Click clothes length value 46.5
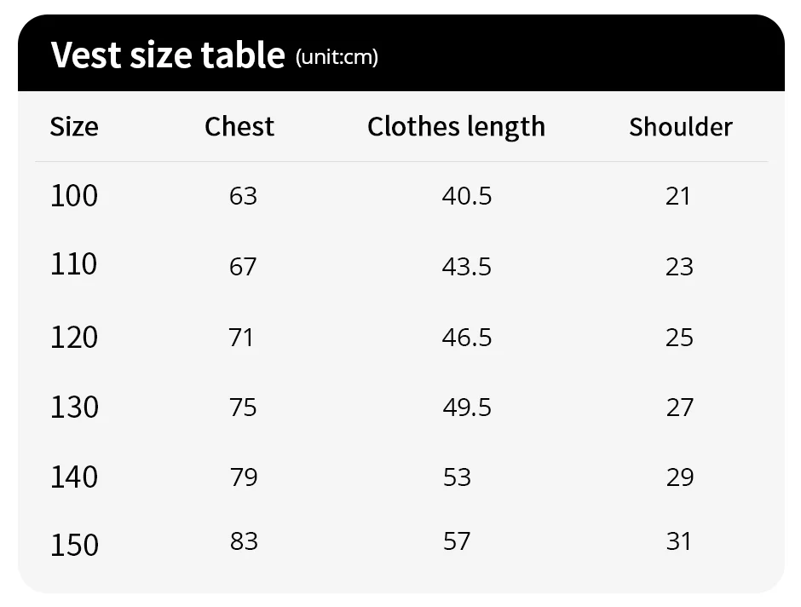Image resolution: width=801 pixels, height=607 pixels. coord(467,338)
